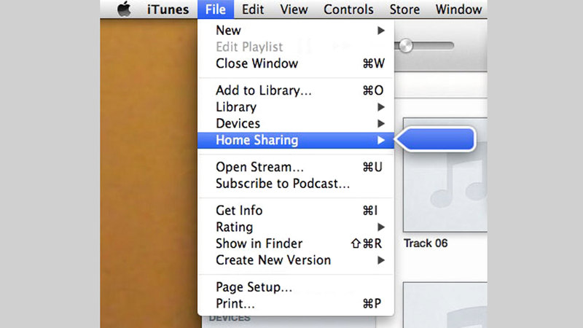This screenshot has width=583, height=328.
Task: Expand the Devices submenu
Action: tap(238, 124)
